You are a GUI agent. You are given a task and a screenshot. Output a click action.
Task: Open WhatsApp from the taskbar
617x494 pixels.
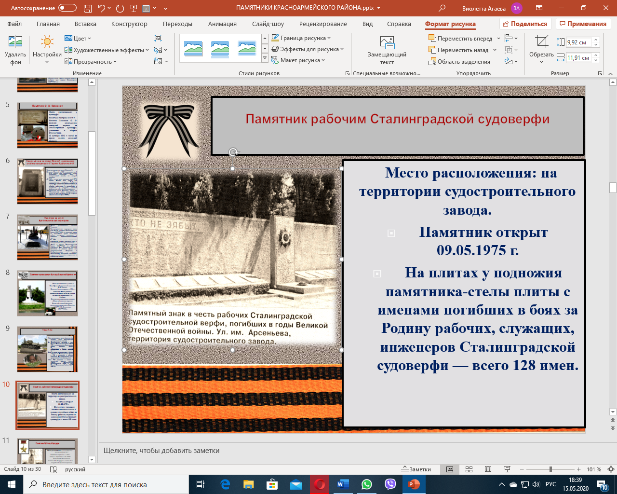pyautogui.click(x=367, y=484)
